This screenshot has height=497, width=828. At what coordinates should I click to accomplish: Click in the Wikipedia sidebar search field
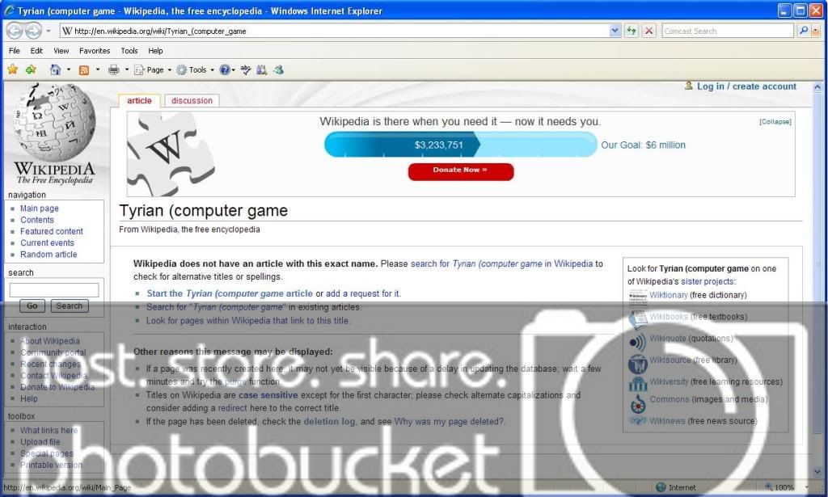point(54,289)
